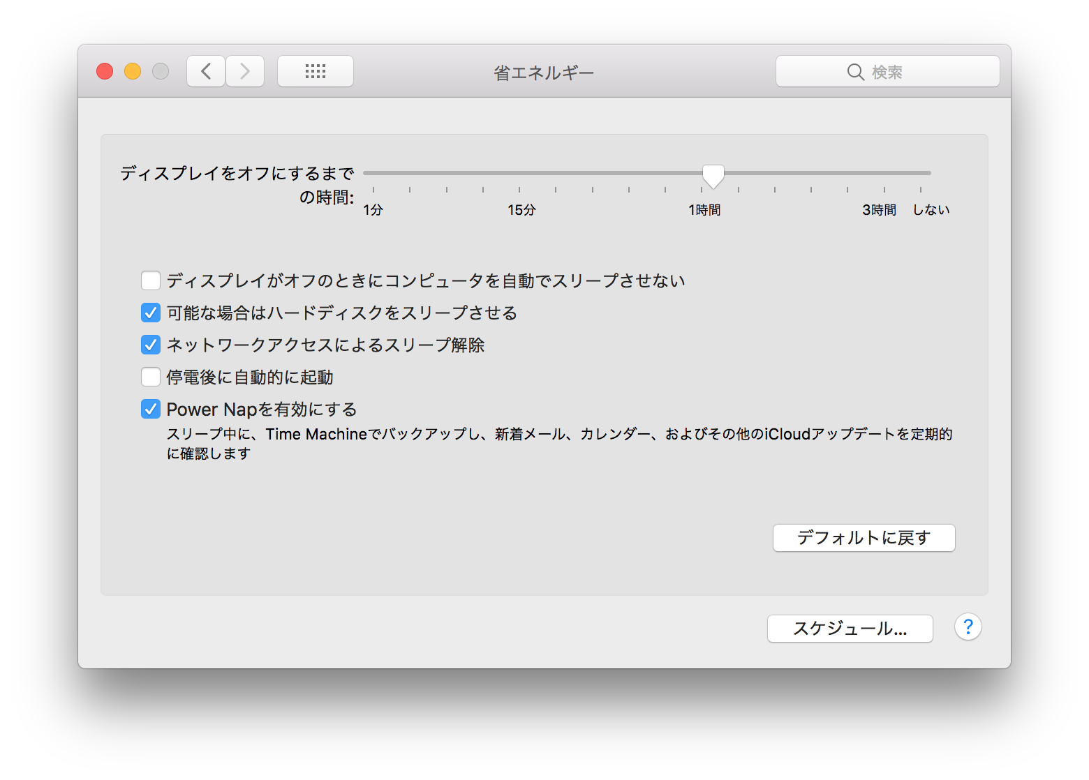Click the デフォルトに戻す button
The image size is (1089, 780).
[x=864, y=537]
